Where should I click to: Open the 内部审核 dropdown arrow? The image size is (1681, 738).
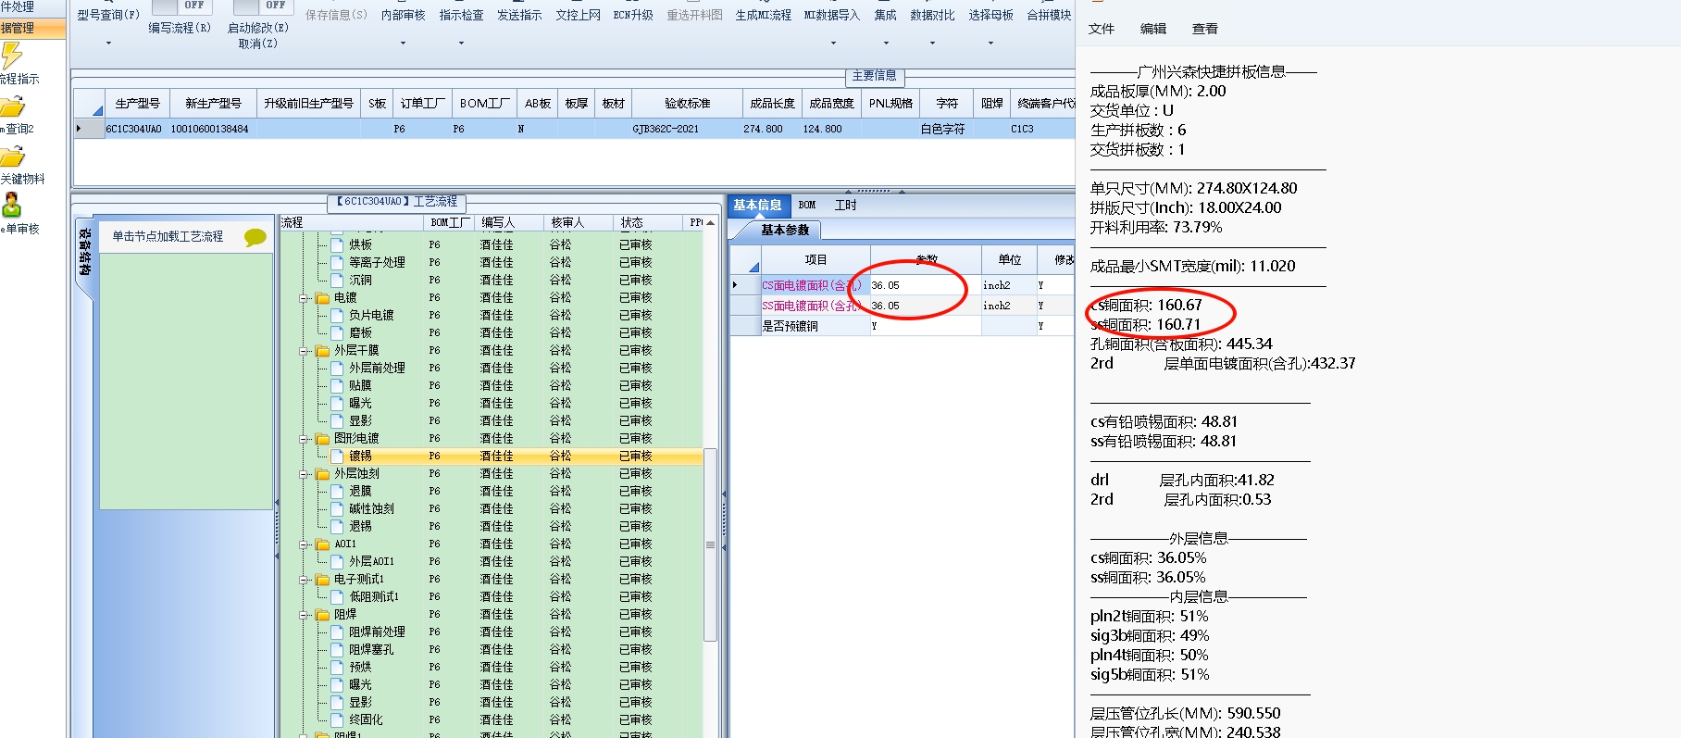tap(404, 44)
